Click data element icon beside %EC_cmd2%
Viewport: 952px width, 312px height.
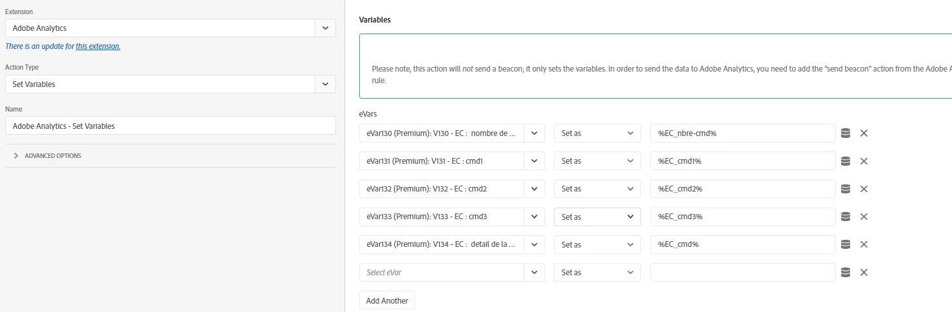(x=846, y=189)
